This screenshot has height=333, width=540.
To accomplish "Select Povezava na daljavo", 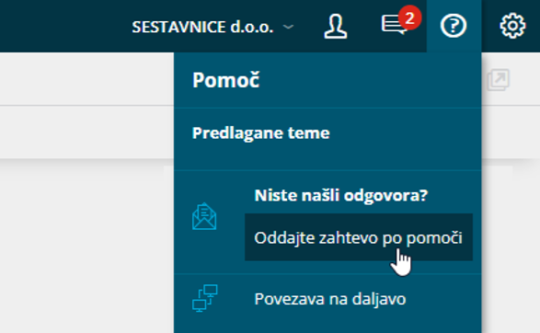I will click(x=330, y=299).
